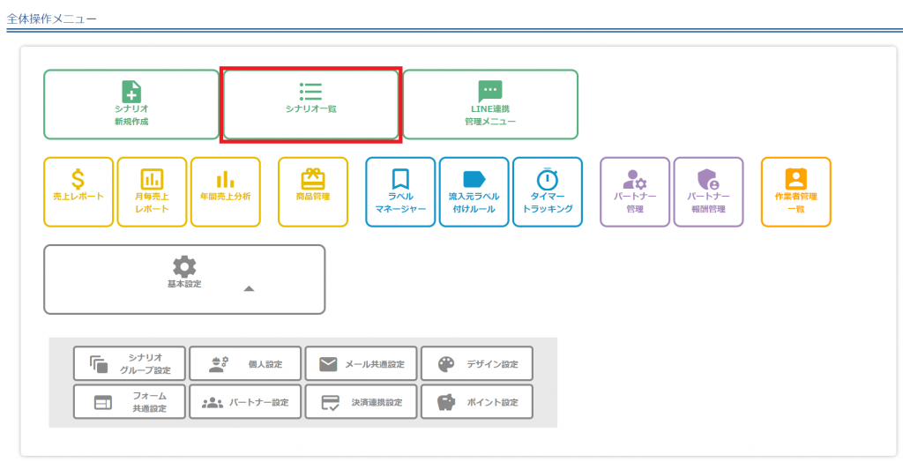The height and width of the screenshot is (462, 903).
Task: Open メール共通設定 envelope button
Action: click(361, 363)
